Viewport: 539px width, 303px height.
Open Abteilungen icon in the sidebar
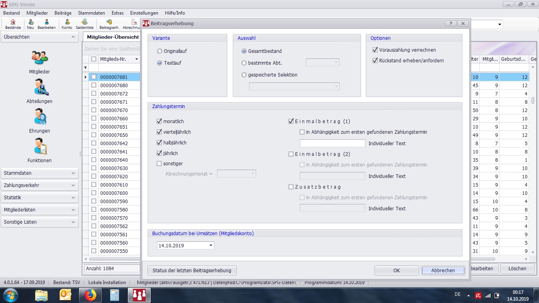coord(39,88)
